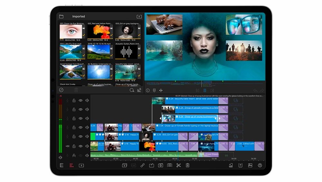This screenshot has height=182, width=322.
Task: Open the clipboard tools icon
Action: 170,165
